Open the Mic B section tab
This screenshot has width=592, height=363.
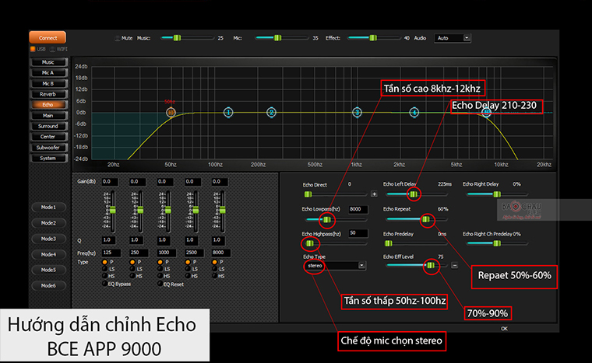pyautogui.click(x=48, y=83)
